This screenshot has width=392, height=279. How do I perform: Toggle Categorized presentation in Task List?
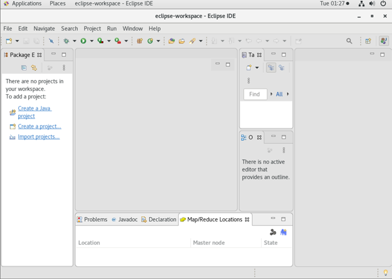tap(271, 68)
